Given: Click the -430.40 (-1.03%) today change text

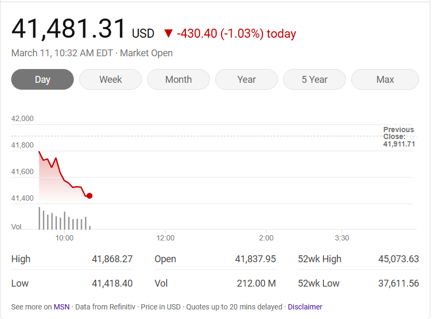Looking at the screenshot, I should pos(236,34).
